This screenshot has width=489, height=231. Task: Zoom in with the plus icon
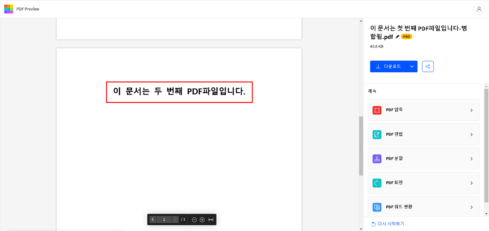pyautogui.click(x=202, y=220)
